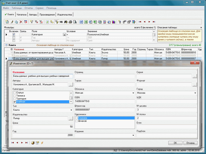Export to Word using the W icon
The width and height of the screenshot is (206, 154).
(x=81, y=22)
